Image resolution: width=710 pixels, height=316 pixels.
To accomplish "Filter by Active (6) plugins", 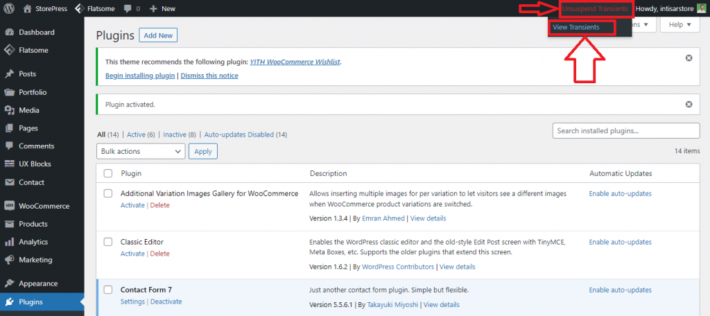I will click(x=141, y=134).
